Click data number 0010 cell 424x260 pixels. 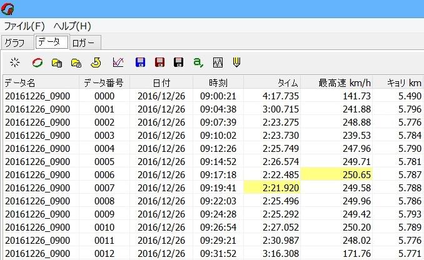tap(104, 227)
